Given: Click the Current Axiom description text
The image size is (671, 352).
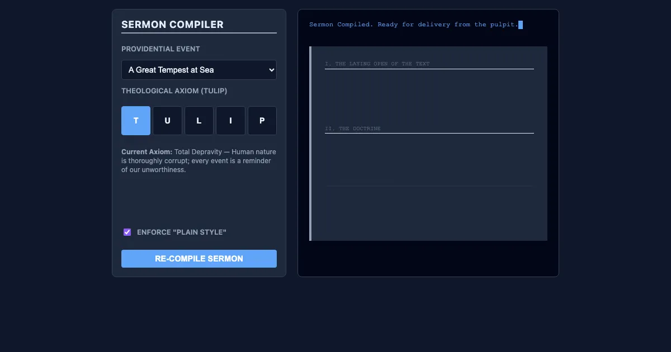Looking at the screenshot, I should pos(199,161).
